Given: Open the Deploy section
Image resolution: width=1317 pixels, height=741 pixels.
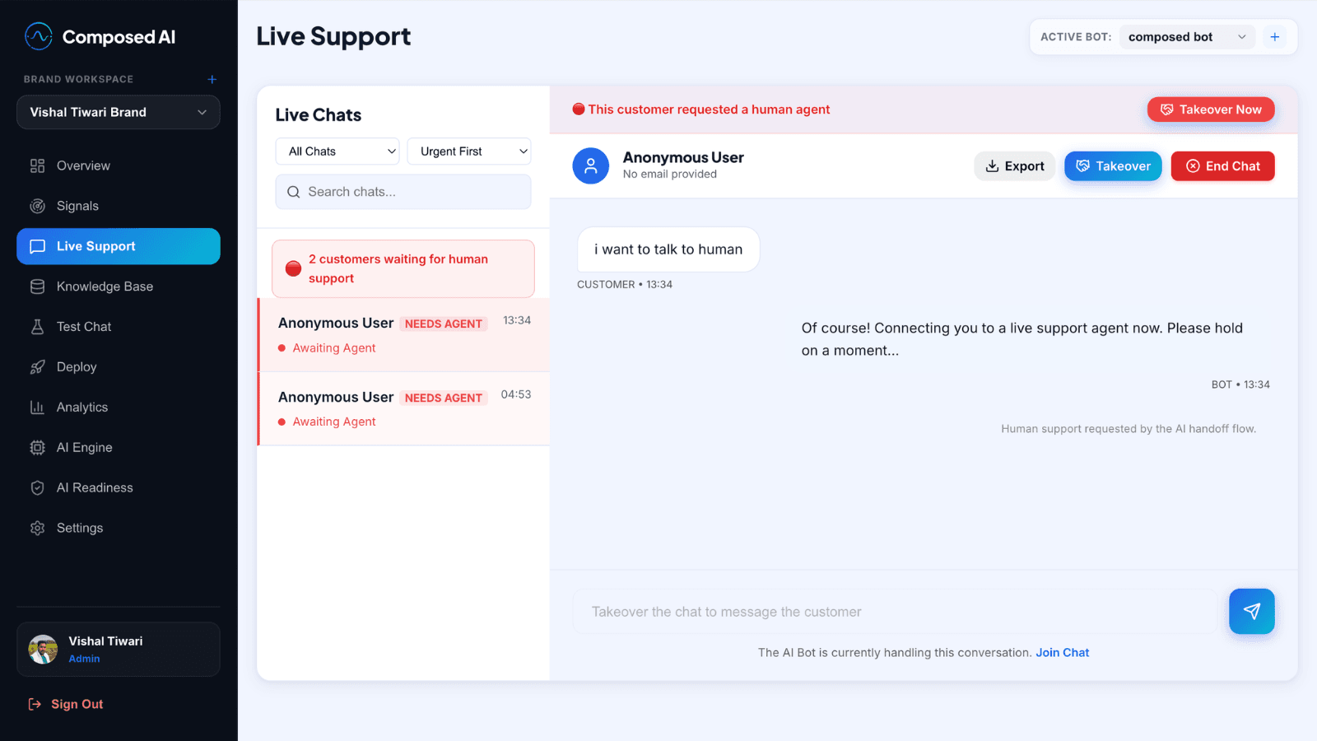Looking at the screenshot, I should 119,367.
